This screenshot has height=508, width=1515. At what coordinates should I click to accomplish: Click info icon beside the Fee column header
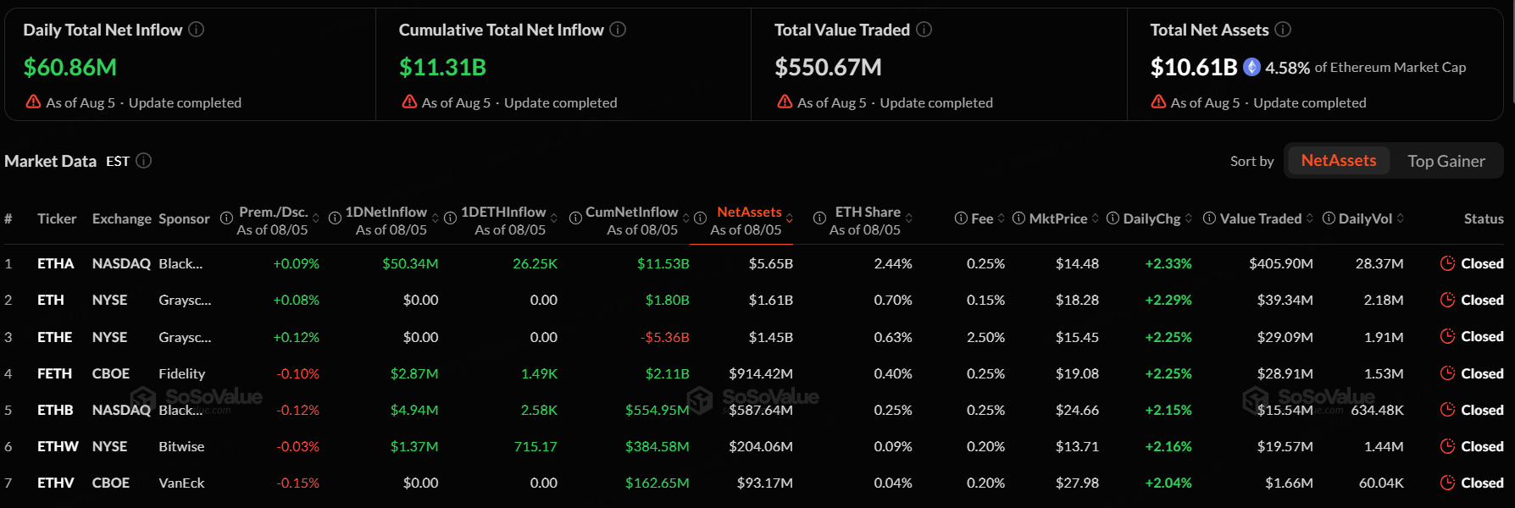pyautogui.click(x=961, y=218)
